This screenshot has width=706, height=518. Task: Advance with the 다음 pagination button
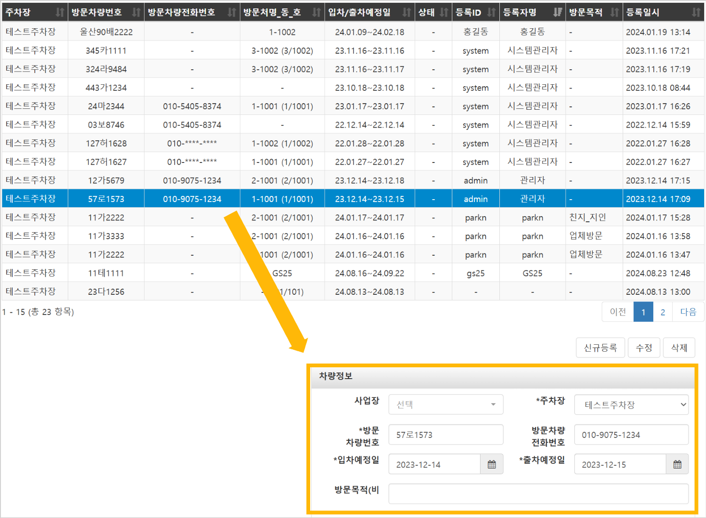pyautogui.click(x=688, y=312)
